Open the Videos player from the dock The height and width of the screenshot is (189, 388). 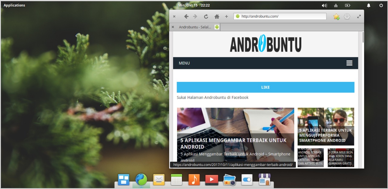click(211, 180)
